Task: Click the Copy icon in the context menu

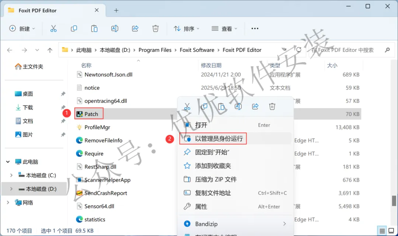Action: click(204, 106)
